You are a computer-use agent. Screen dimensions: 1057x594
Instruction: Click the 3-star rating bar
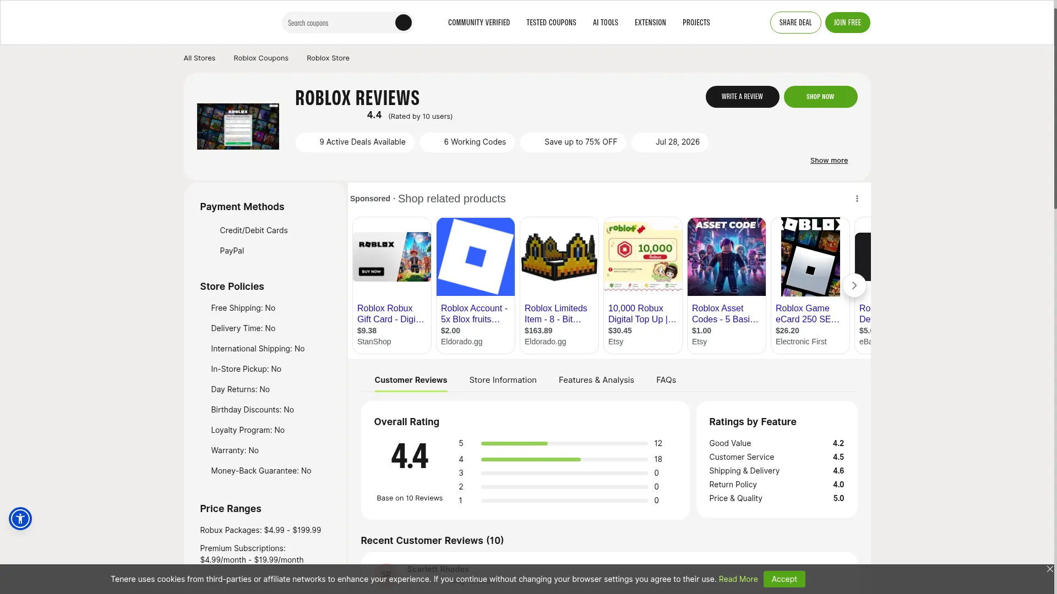[564, 473]
